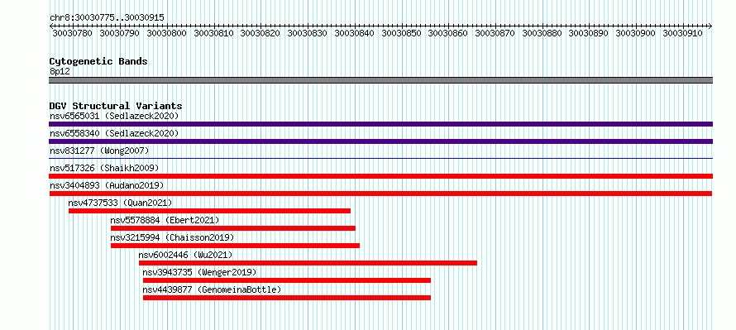Click ruler position 30030830
Screen dimensions: 736x330
point(308,33)
